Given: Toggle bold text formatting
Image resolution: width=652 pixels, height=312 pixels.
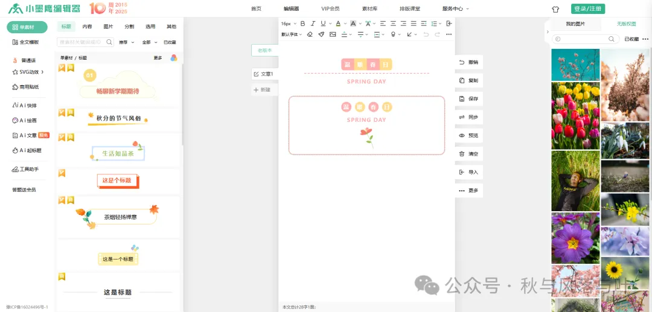Looking at the screenshot, I should click(303, 24).
